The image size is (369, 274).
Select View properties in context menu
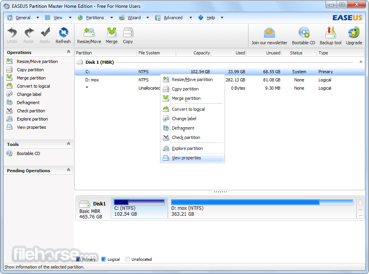click(x=193, y=158)
